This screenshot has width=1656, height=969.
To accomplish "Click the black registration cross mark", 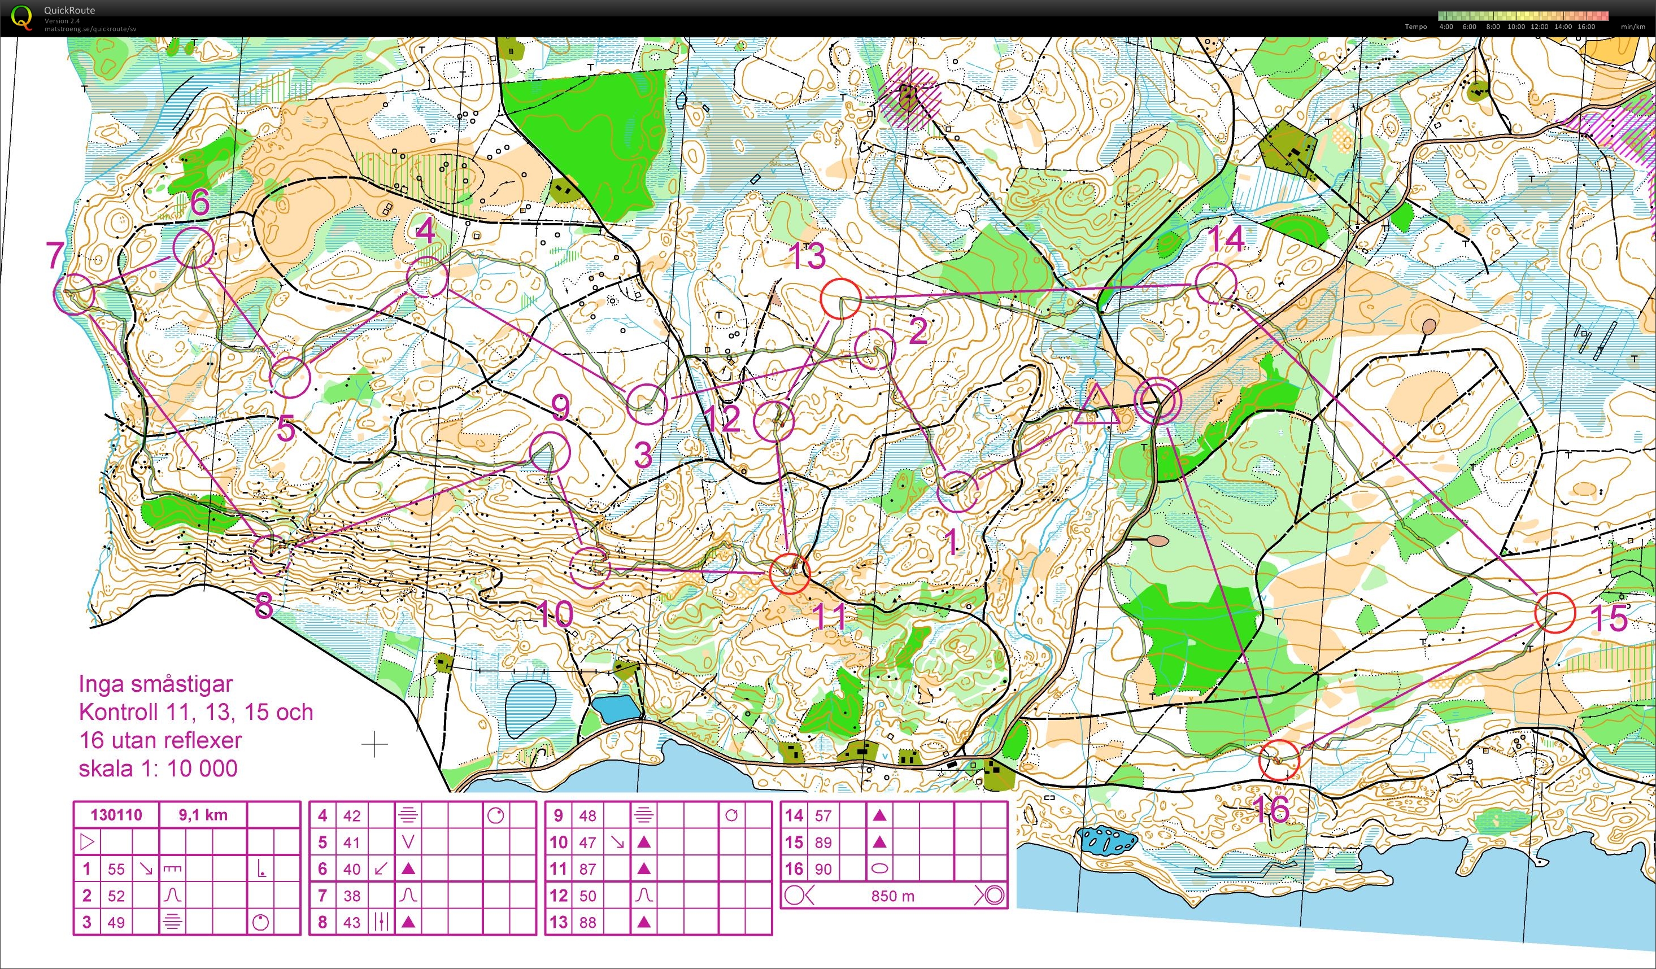I will tap(375, 744).
